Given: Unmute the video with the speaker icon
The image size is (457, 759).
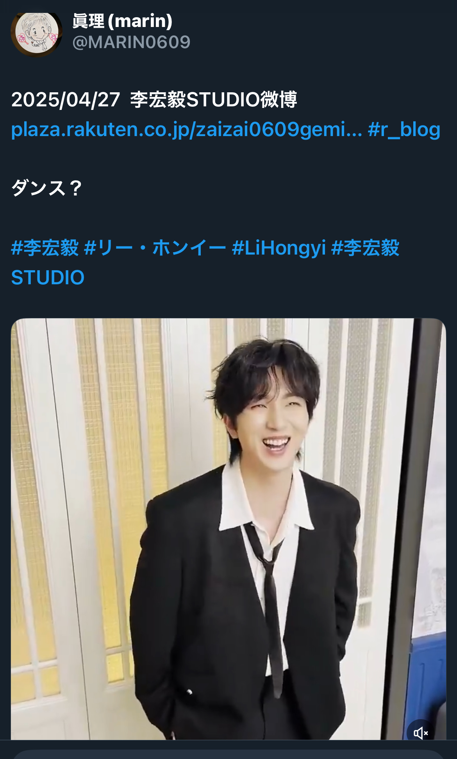Looking at the screenshot, I should [x=421, y=732].
